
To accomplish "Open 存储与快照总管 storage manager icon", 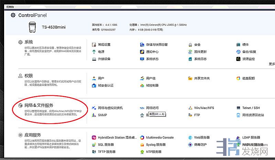I will 142,45.
